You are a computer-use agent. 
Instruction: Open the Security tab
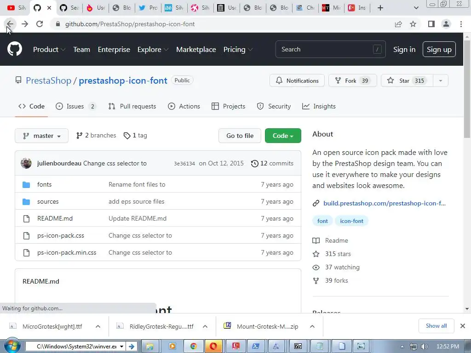(x=274, y=106)
